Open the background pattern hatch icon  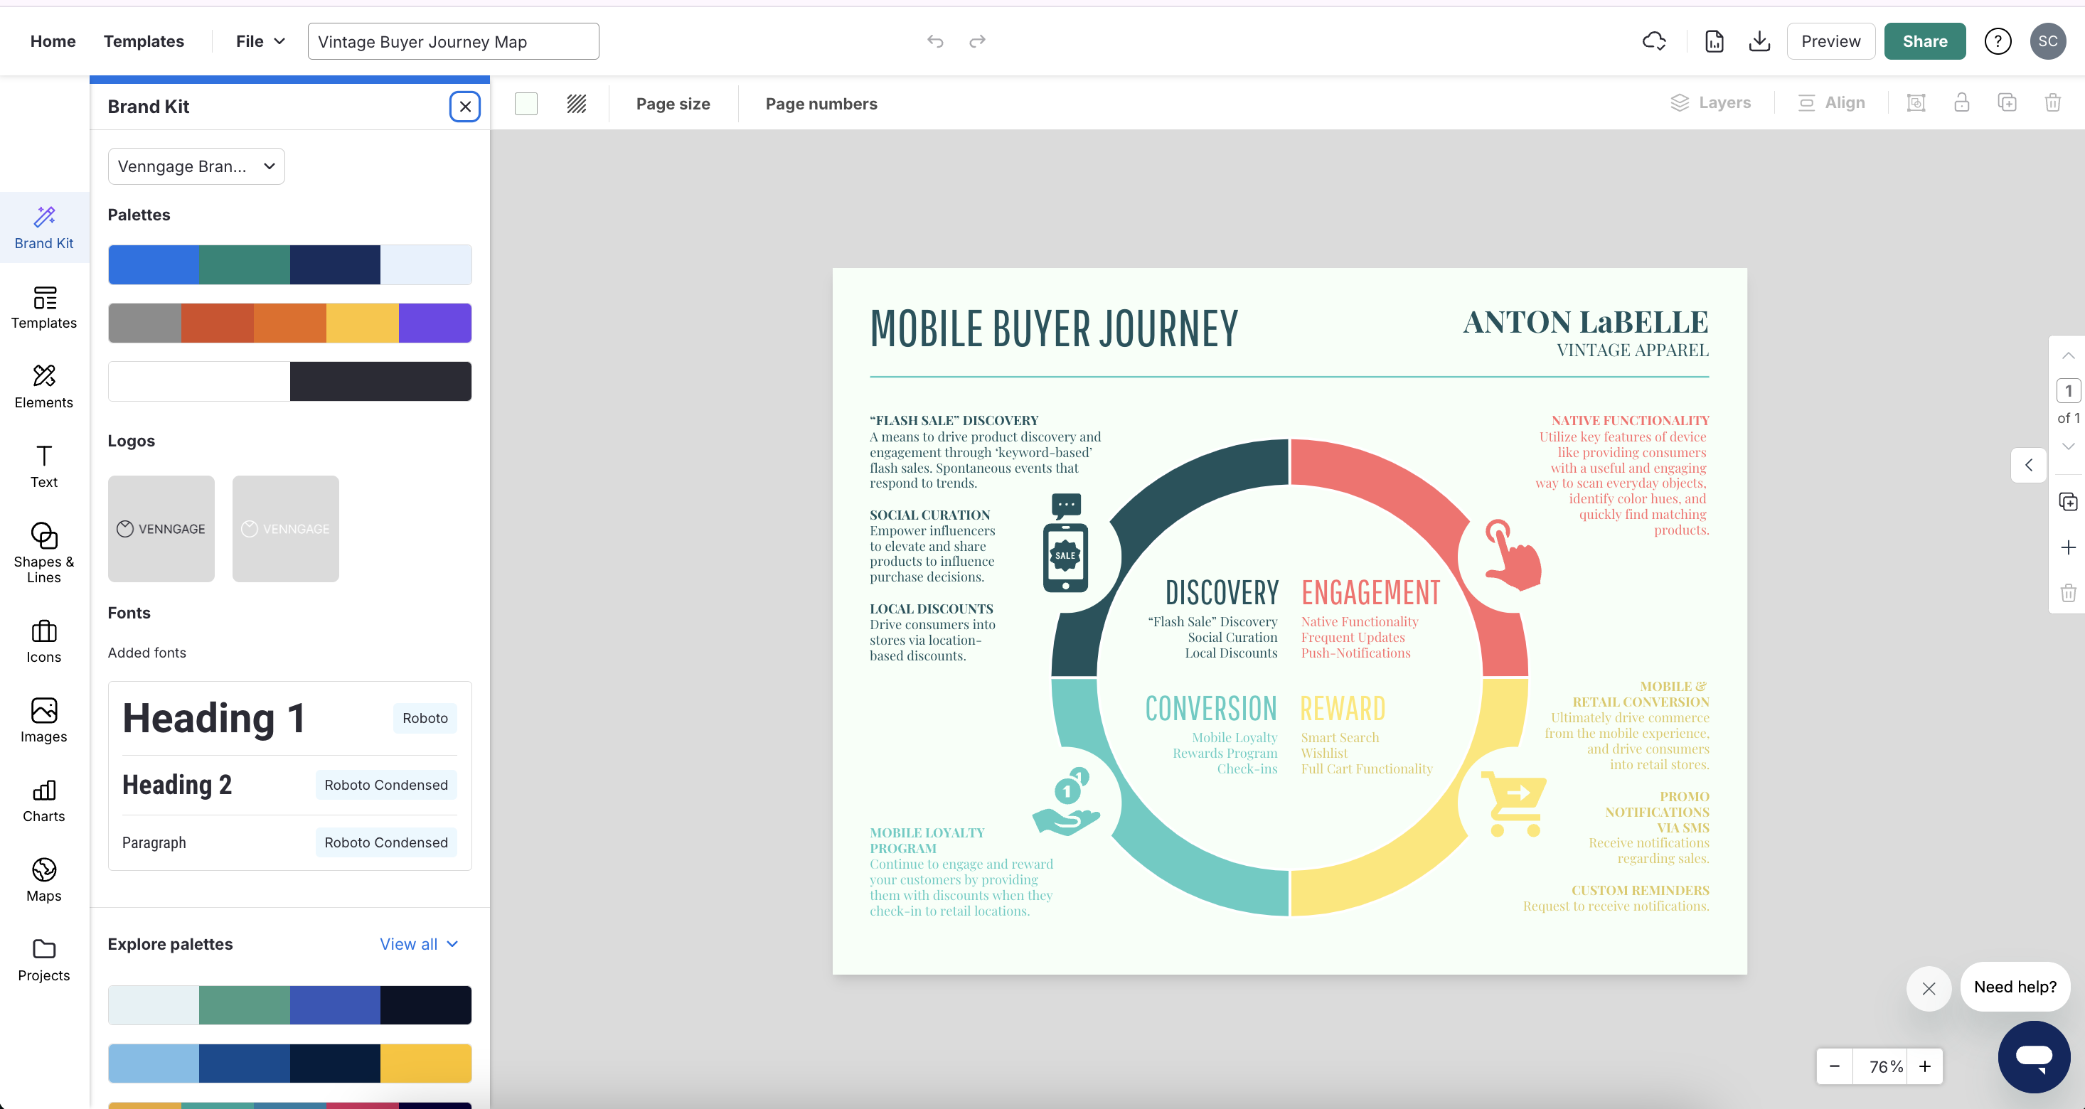(x=576, y=104)
